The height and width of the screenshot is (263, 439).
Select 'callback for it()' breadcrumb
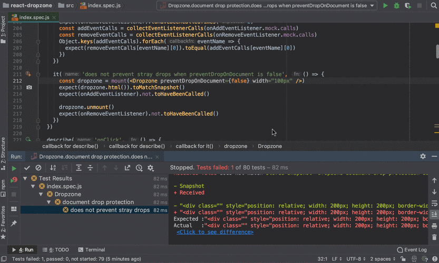click(x=194, y=146)
